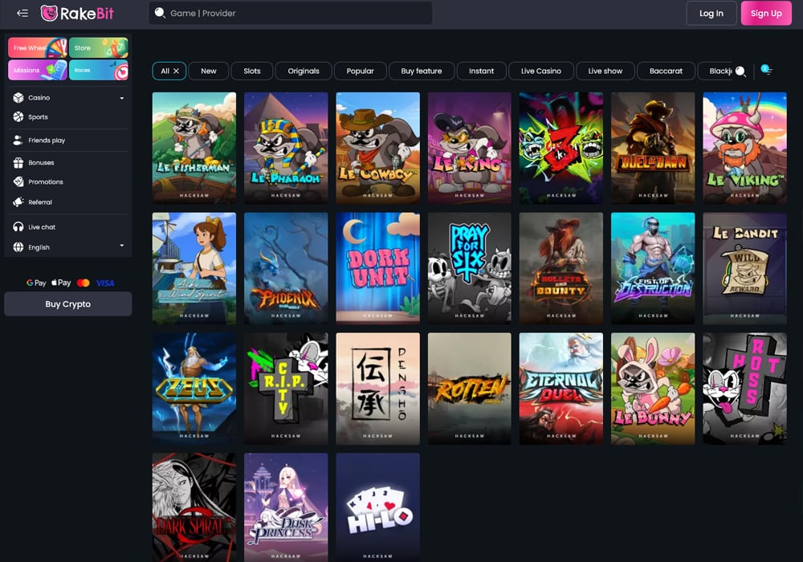
Task: Click the Buy Crypto button
Action: [x=67, y=303]
